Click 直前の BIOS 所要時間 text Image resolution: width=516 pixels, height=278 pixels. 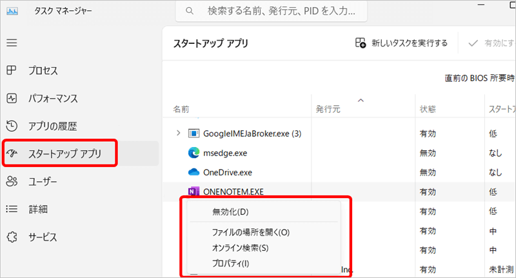(x=480, y=78)
